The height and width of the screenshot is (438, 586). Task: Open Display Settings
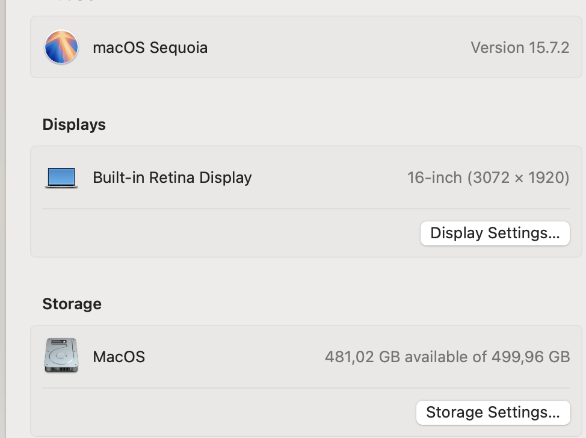point(495,233)
